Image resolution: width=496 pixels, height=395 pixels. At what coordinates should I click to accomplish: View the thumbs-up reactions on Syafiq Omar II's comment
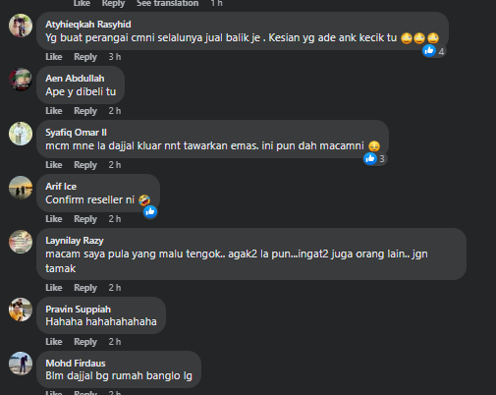tap(375, 159)
